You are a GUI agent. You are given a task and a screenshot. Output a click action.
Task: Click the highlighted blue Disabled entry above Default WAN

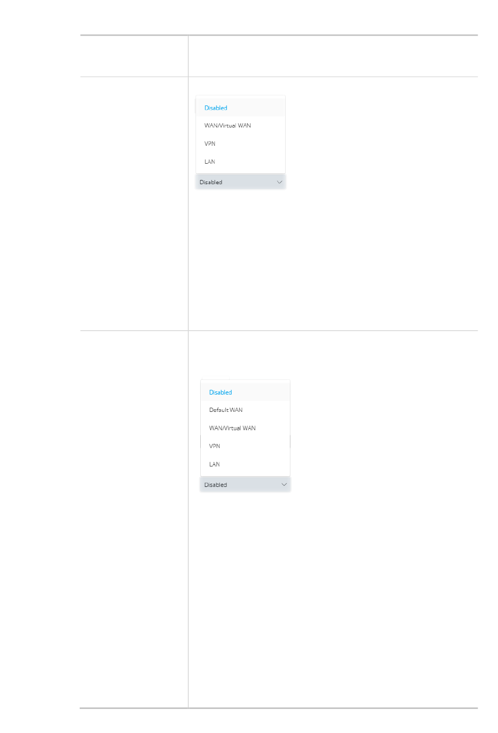[x=221, y=392]
